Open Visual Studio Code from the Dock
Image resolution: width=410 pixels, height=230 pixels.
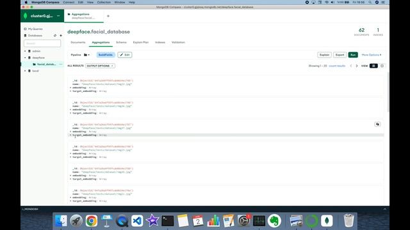[137, 221]
